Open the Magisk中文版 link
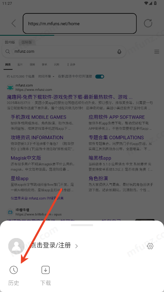 pyautogui.click(x=26, y=158)
